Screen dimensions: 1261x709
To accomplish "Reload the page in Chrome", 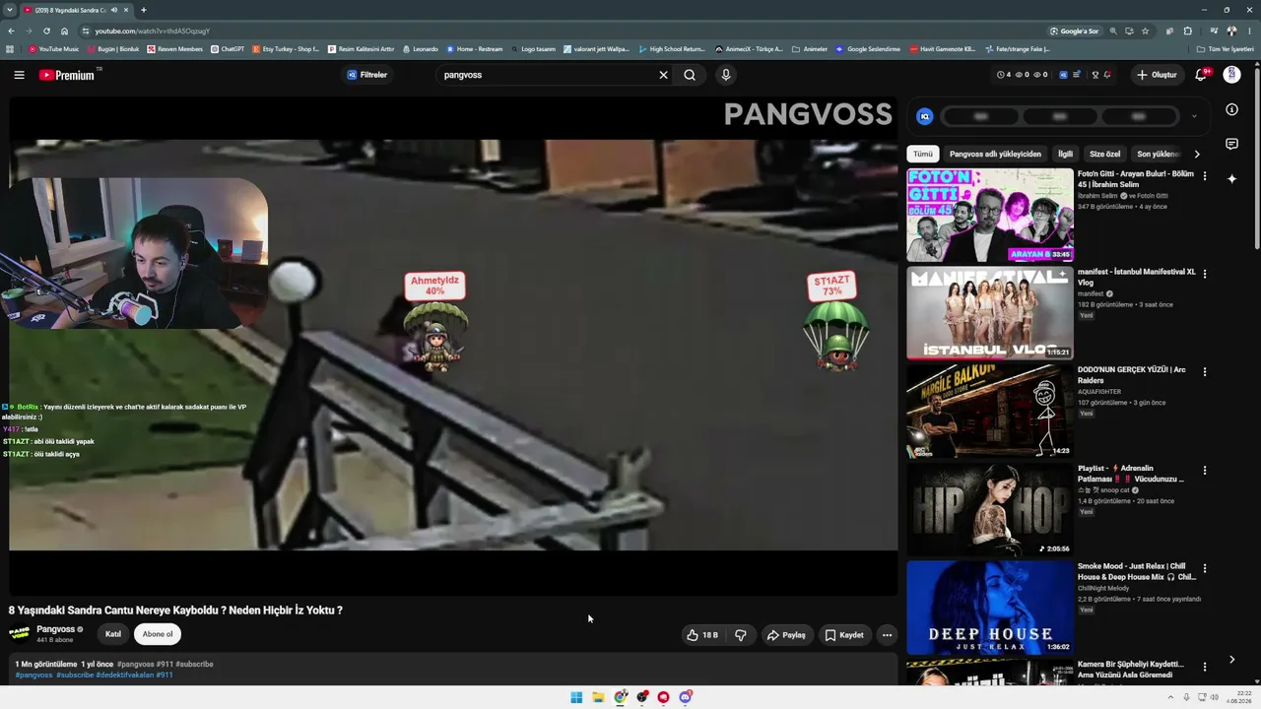I will click(x=46, y=31).
